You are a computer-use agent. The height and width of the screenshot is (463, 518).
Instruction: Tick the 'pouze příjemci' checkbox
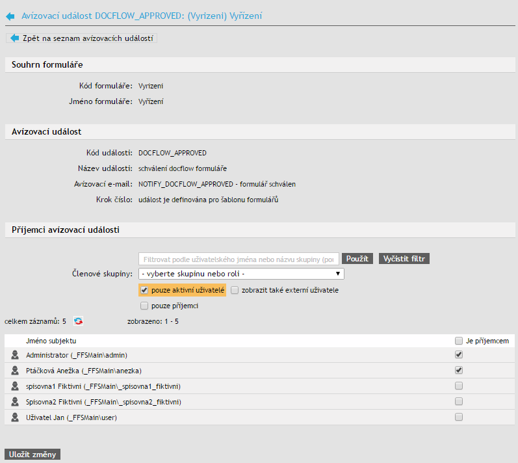[144, 306]
